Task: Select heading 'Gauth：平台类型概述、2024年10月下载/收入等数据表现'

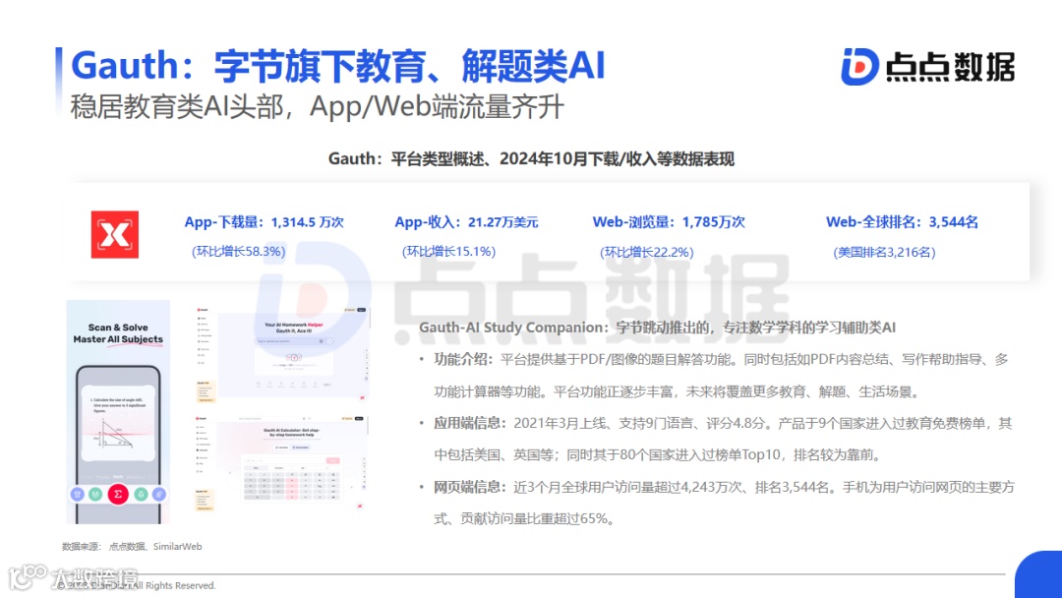Action: pos(531,158)
